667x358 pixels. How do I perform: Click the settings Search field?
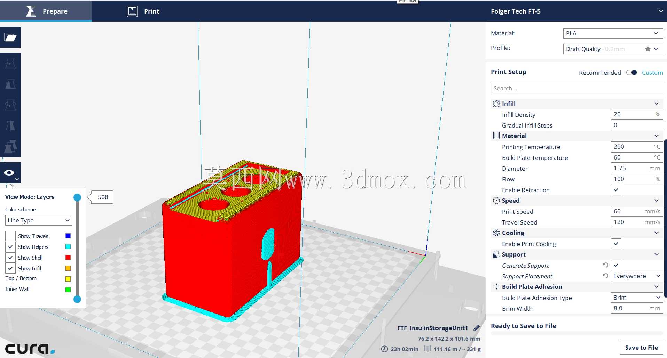point(576,88)
